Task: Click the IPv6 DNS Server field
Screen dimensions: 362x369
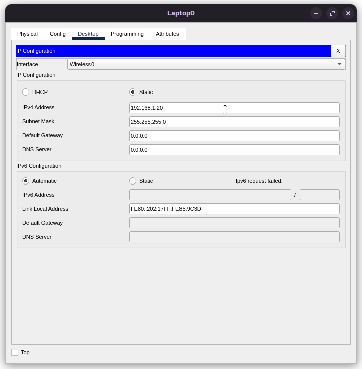Action: [234, 237]
